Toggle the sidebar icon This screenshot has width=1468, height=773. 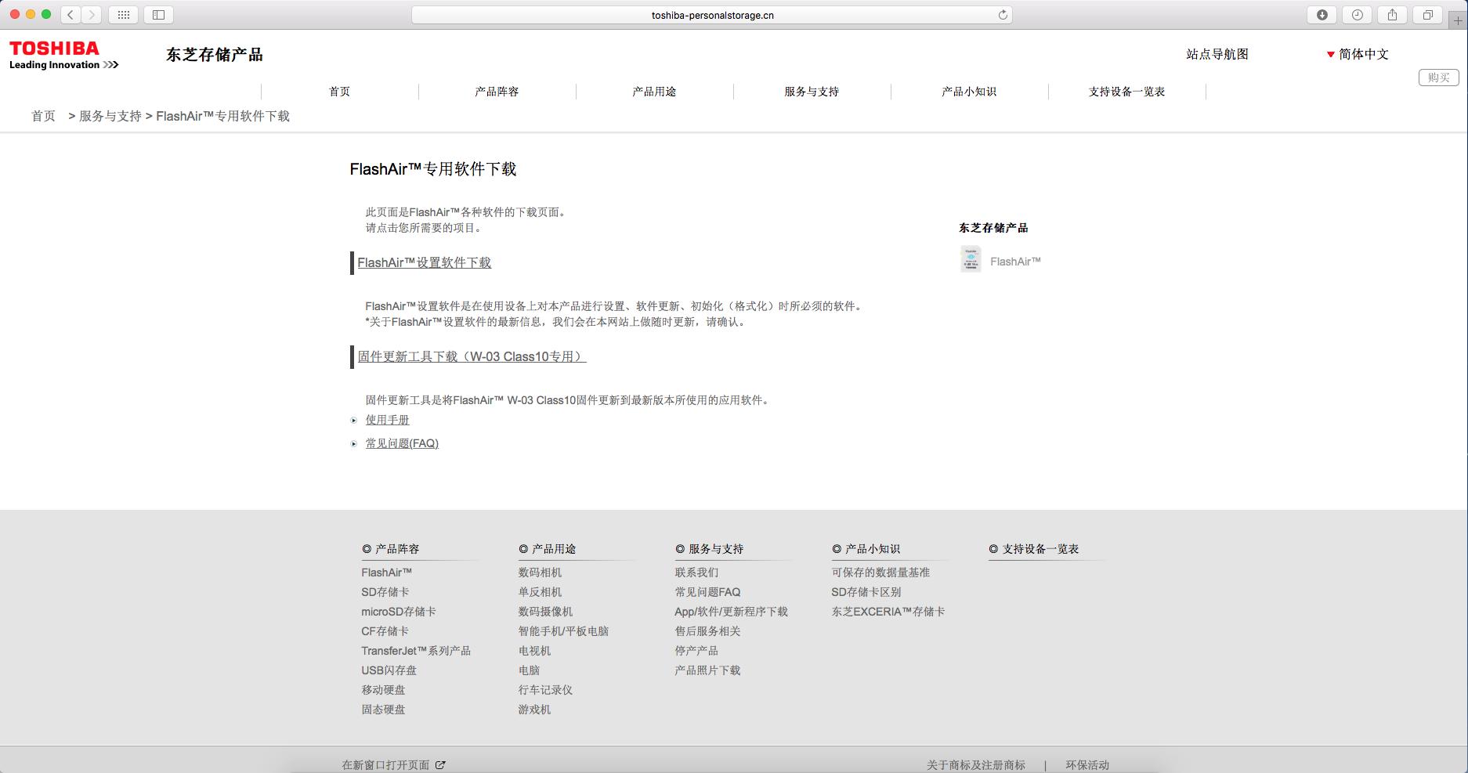coord(158,13)
